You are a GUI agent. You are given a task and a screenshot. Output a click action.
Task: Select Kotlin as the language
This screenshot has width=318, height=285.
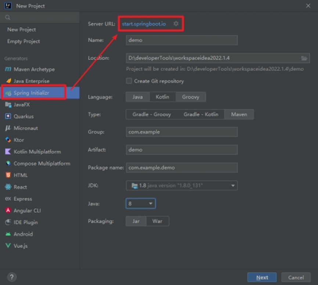(x=162, y=97)
